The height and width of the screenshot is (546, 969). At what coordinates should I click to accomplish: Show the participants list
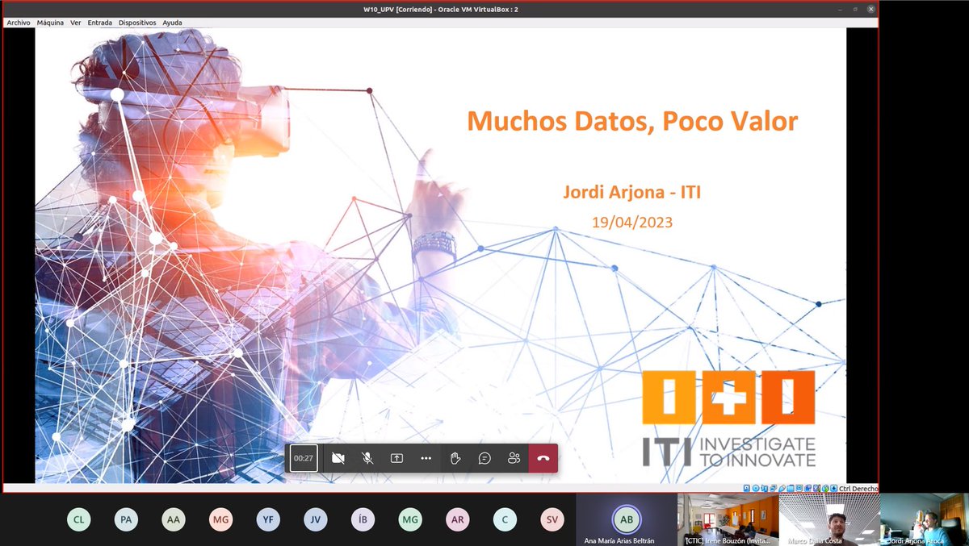(514, 458)
